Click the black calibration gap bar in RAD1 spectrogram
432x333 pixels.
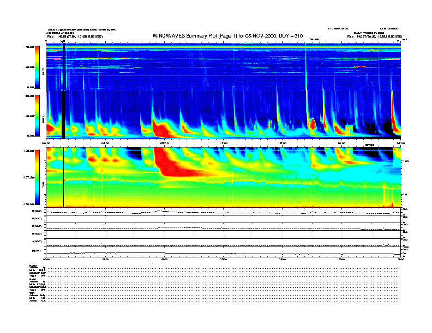pyautogui.click(x=63, y=115)
